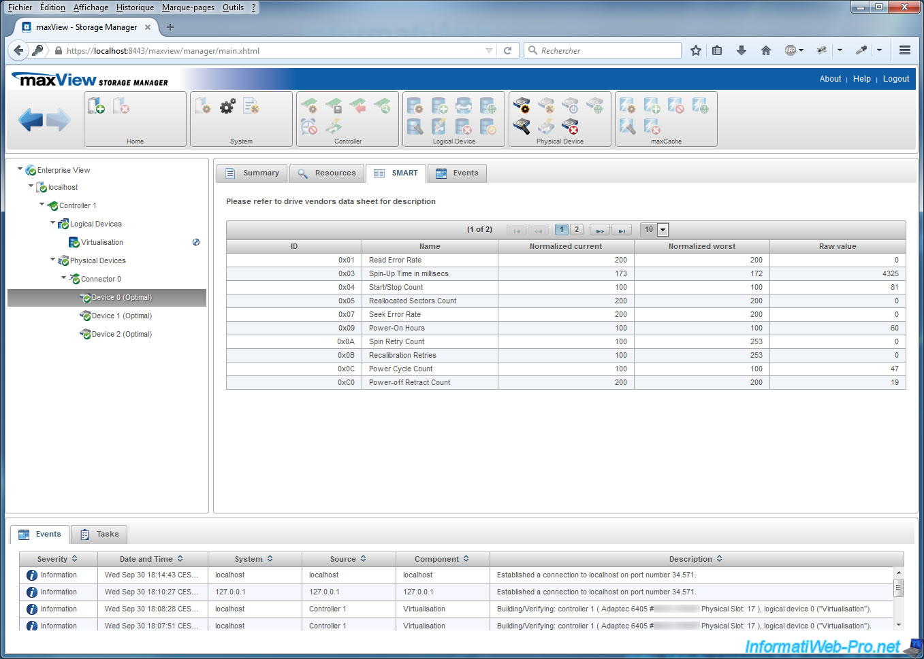Viewport: 924px width, 659px height.
Task: Collapse the Controller 1 tree node
Action: [x=42, y=205]
